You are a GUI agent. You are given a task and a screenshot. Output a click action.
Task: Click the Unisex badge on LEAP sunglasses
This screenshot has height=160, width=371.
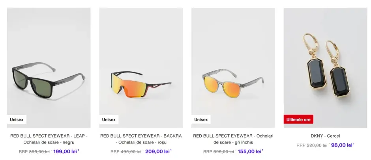tap(17, 119)
